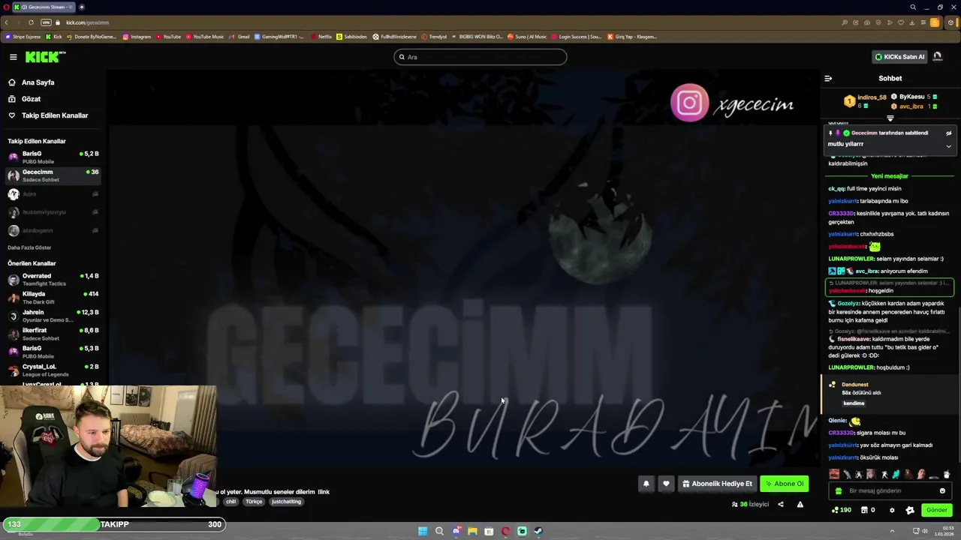
Task: Hide the pinned message with eye-slash icon
Action: 948,133
